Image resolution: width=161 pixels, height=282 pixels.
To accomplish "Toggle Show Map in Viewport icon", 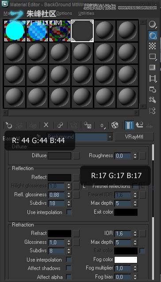I will 115,125.
